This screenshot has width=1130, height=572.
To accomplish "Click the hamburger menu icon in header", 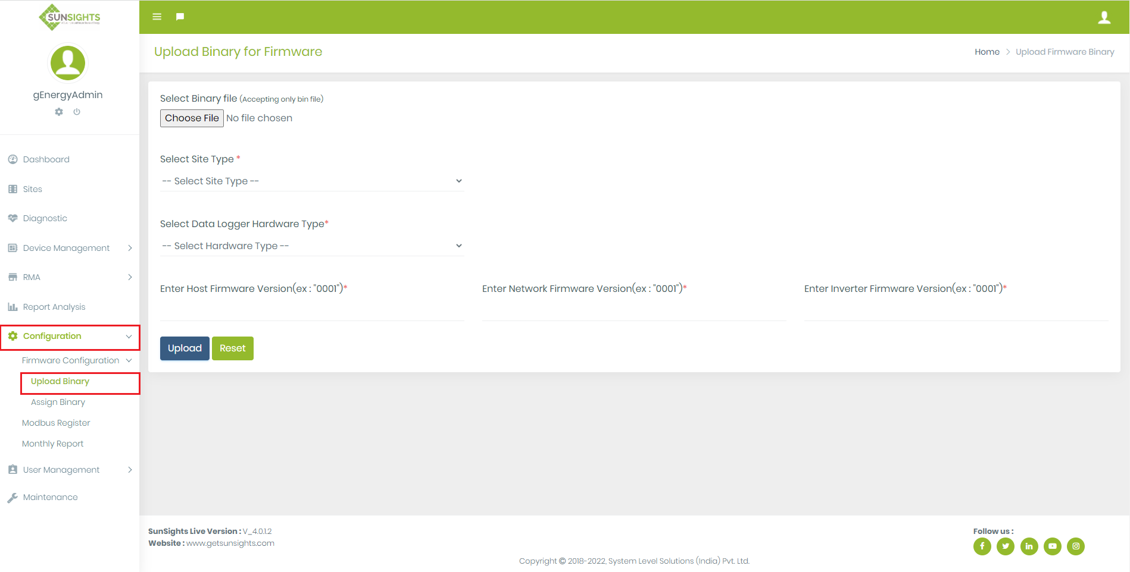I will pyautogui.click(x=157, y=17).
